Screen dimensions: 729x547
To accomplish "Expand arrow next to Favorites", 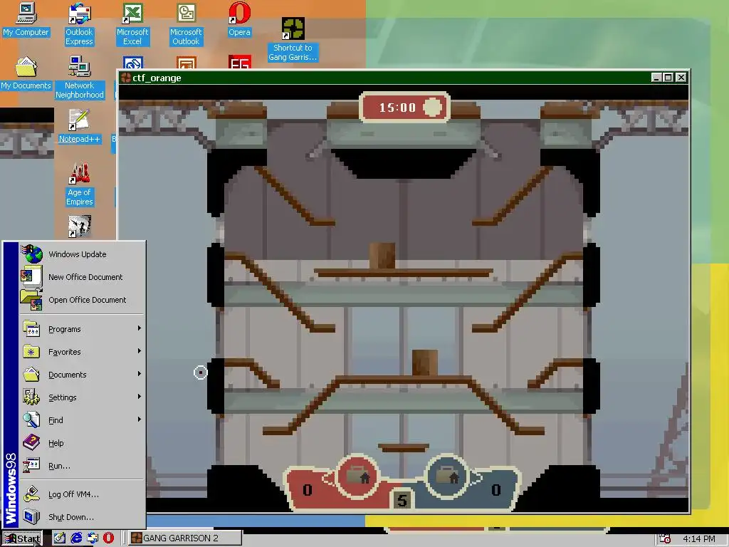I will point(139,351).
